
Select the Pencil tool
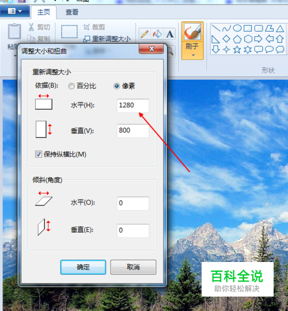tap(145, 33)
